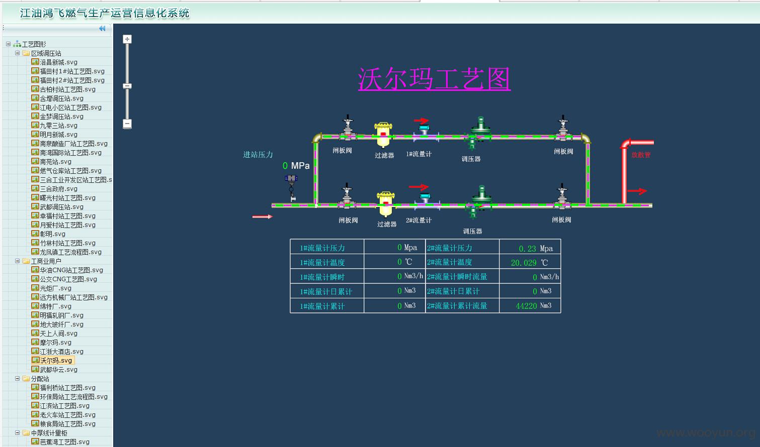Click the 工商业用户 folder icon
This screenshot has width=760, height=447.
[26, 261]
